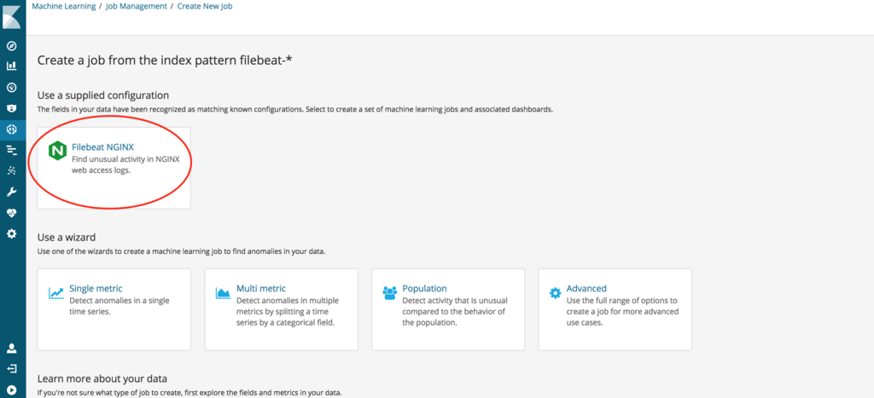This screenshot has height=398, width=874.
Task: Click 'Detect anomalies in multiple metrics' description
Action: (x=288, y=312)
